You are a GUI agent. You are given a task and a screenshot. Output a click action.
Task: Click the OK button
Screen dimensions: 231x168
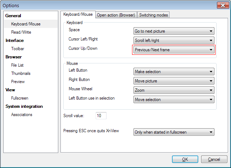[x=185, y=159]
